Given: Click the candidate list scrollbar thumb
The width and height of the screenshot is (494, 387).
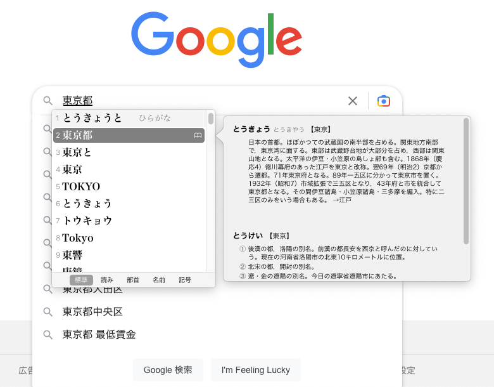Looking at the screenshot, I should point(211,119).
